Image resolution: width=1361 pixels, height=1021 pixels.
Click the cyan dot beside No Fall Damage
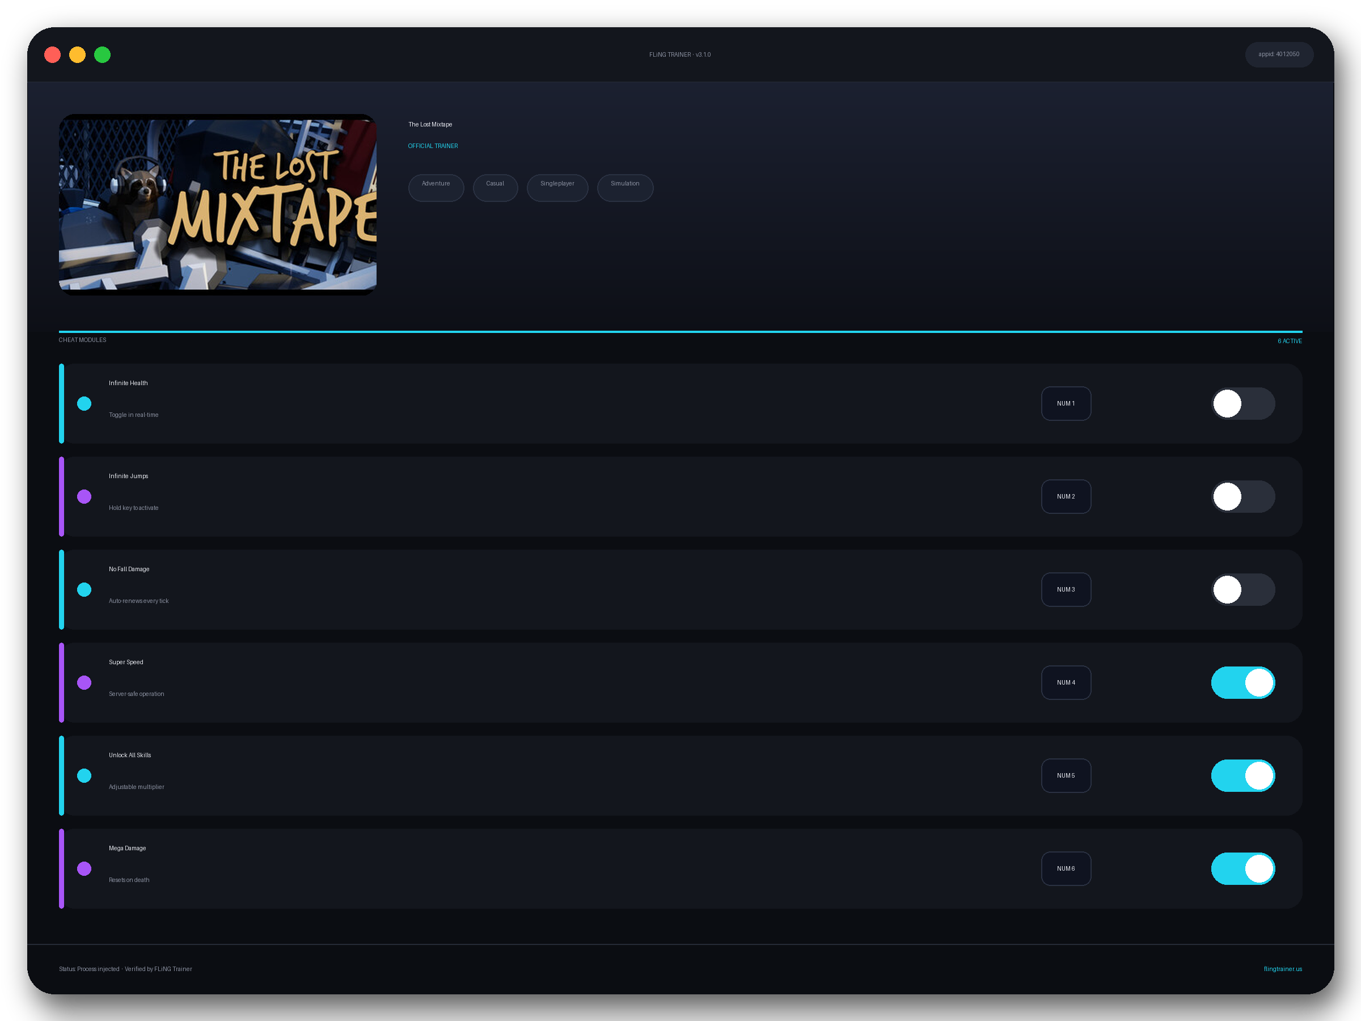pyautogui.click(x=84, y=589)
